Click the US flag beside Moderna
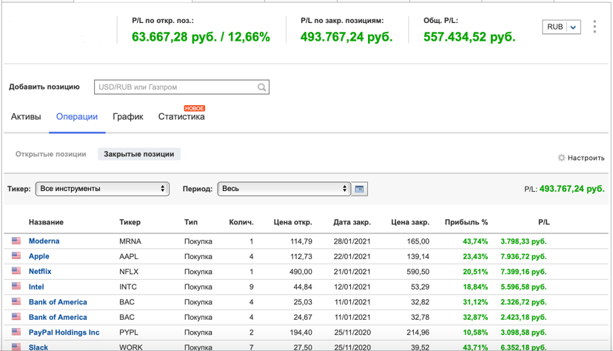This screenshot has height=351, width=613. pyautogui.click(x=16, y=241)
